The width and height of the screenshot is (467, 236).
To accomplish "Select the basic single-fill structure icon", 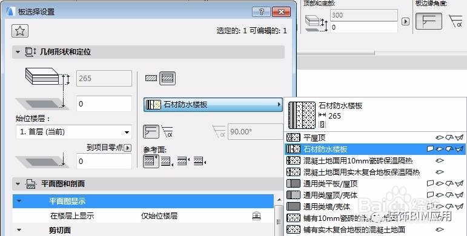I will [x=151, y=79].
